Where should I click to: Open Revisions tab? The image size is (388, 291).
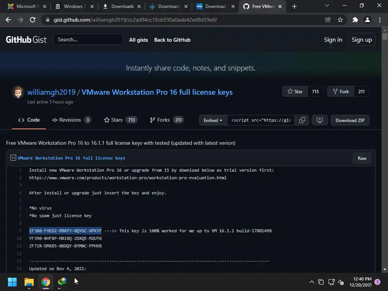[72, 120]
